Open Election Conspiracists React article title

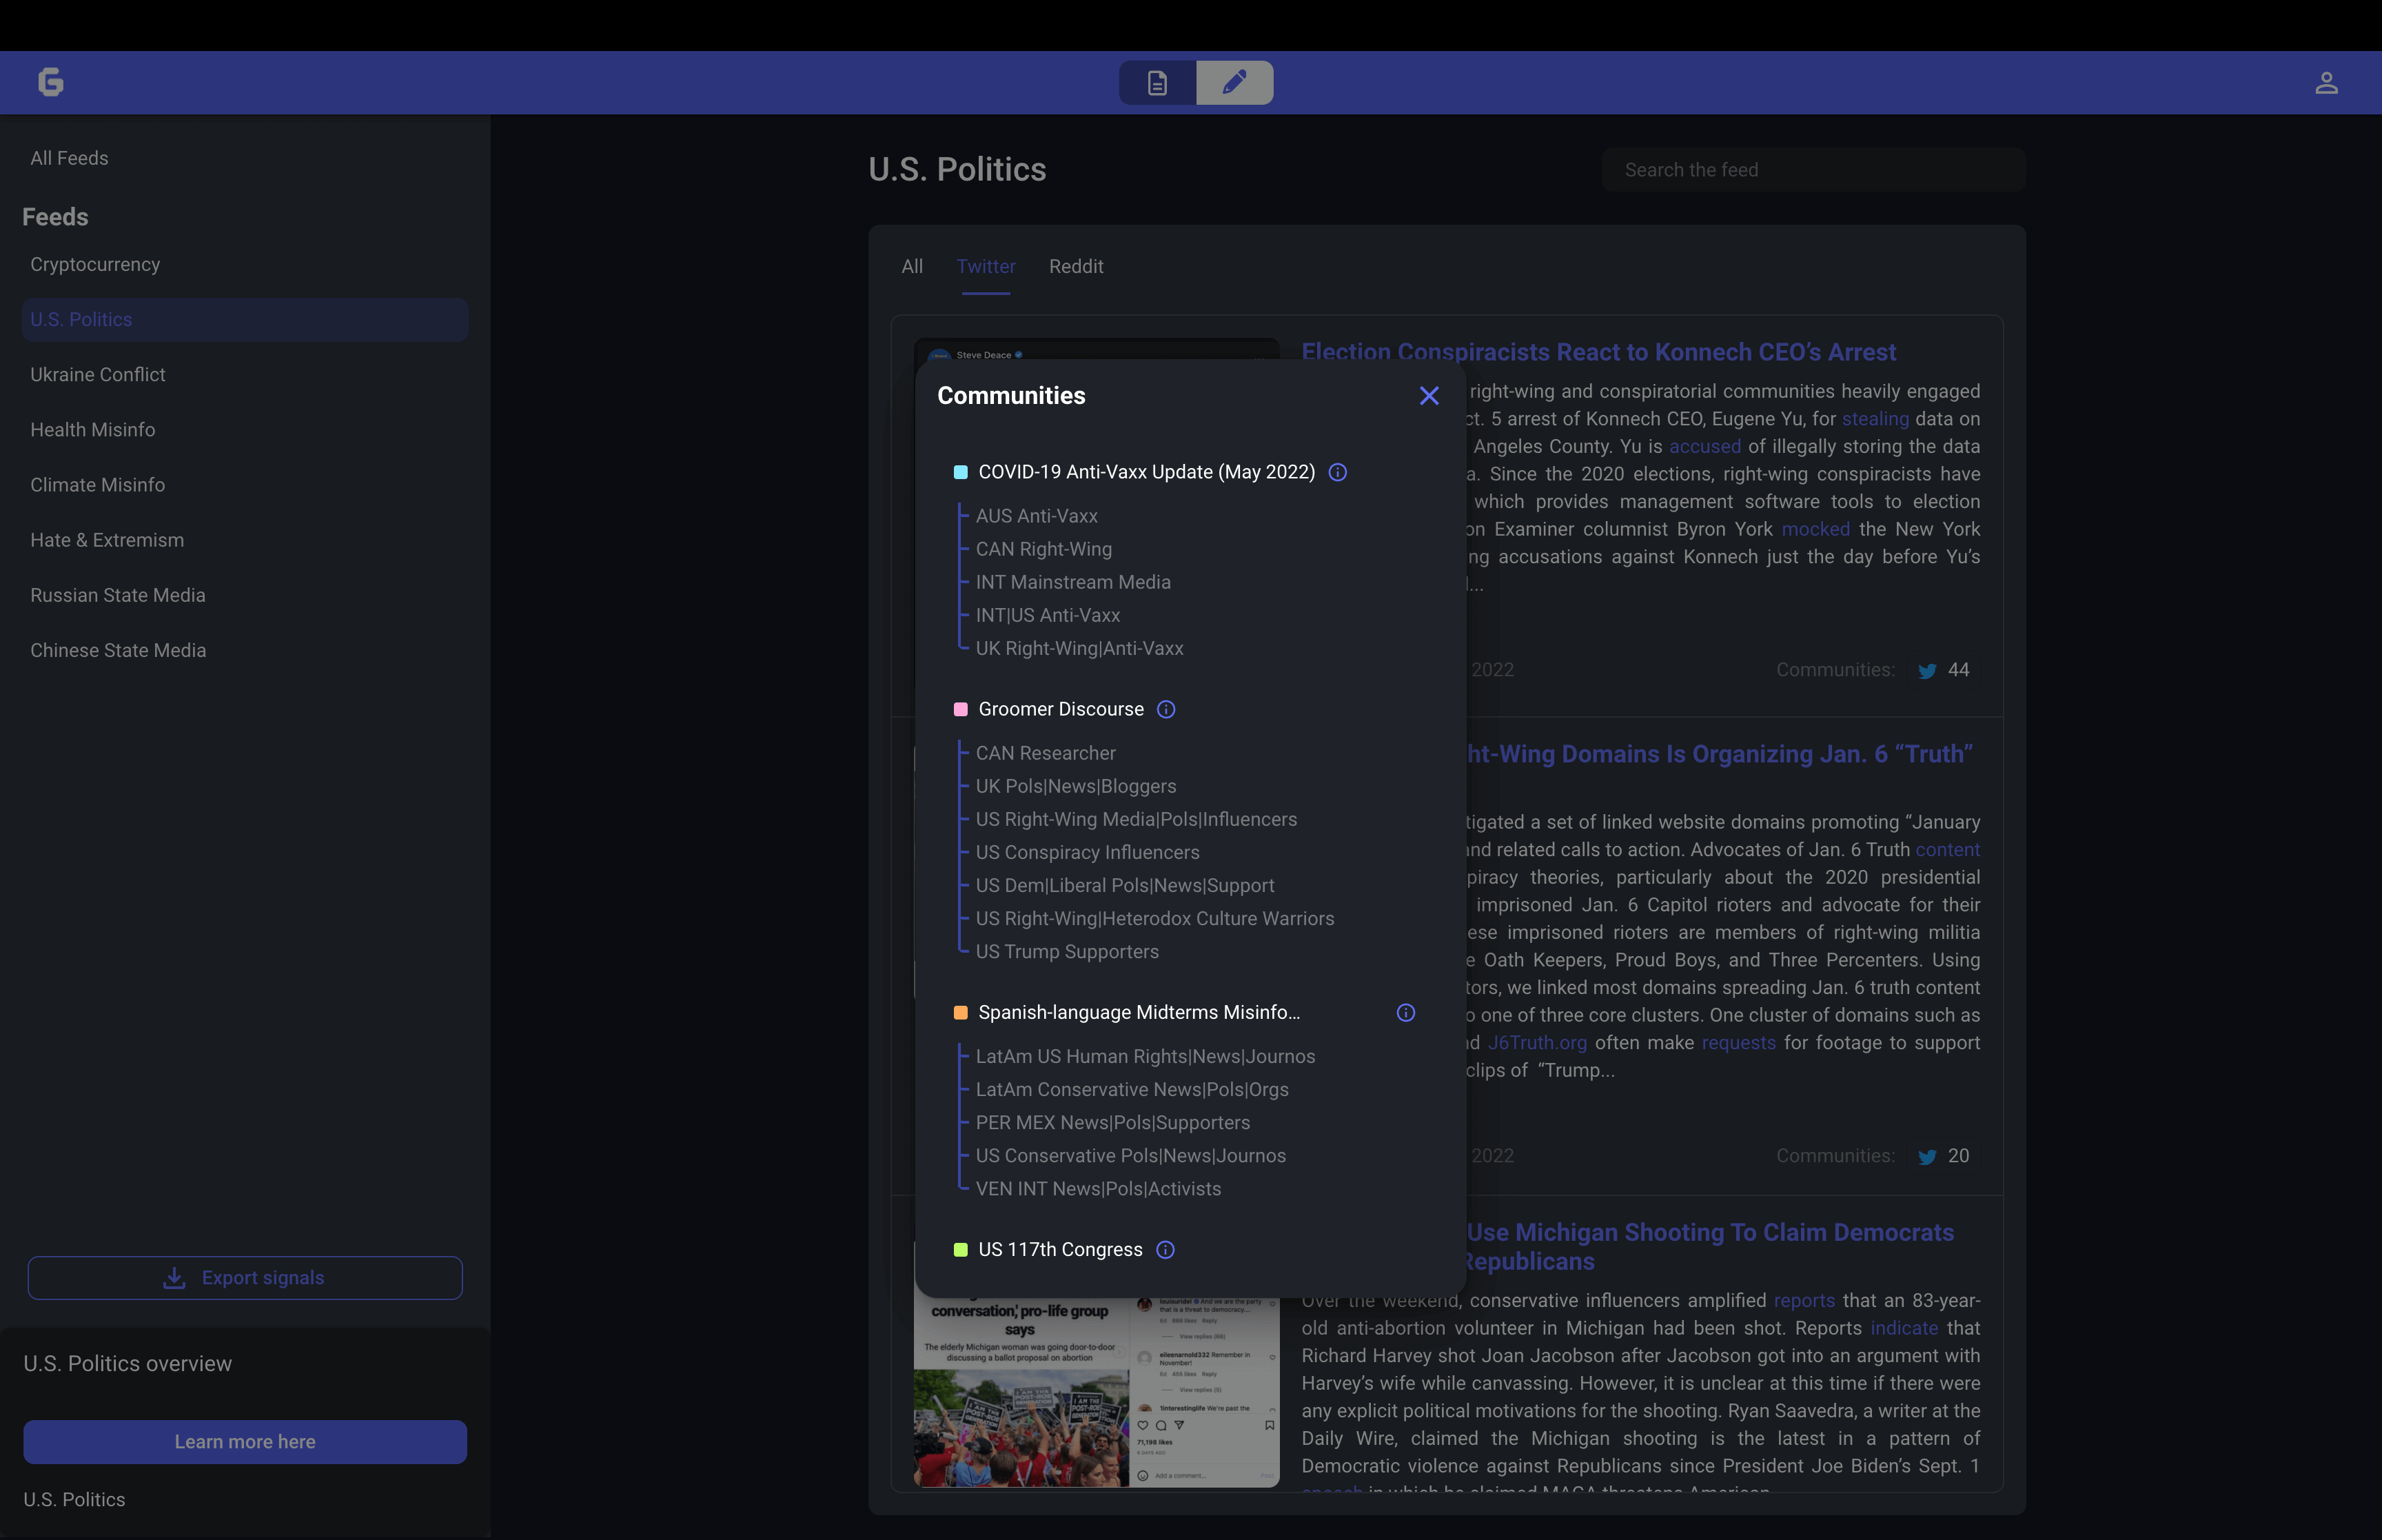pyautogui.click(x=1598, y=352)
